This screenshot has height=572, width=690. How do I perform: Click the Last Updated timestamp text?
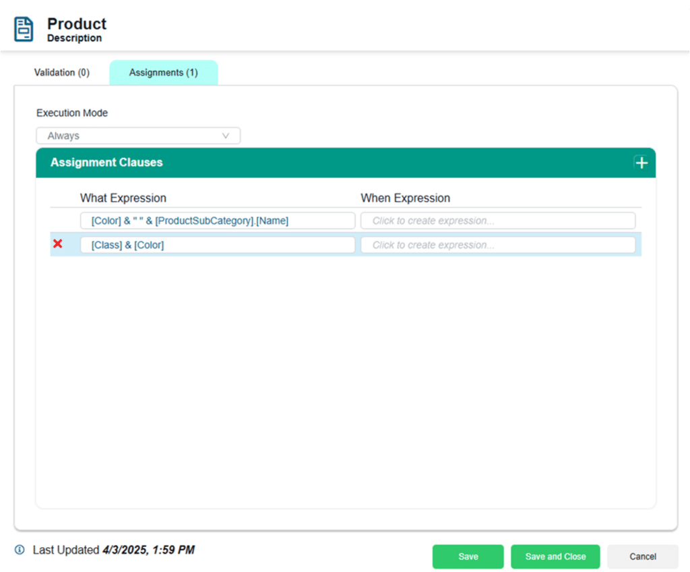coord(148,550)
